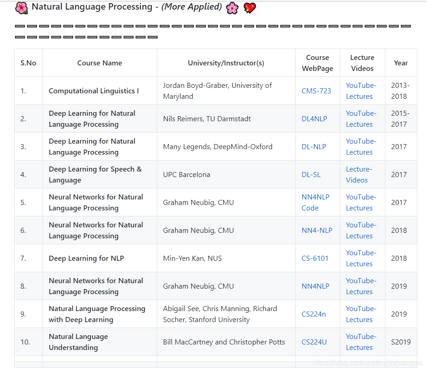This screenshot has height=371, width=427.
Task: Click the 2013-2018 year cell
Action: coord(400,91)
